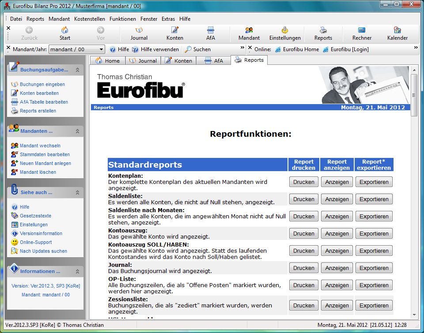Launch the Rechner calculator
Screen dimensions: 424x333
[x=362, y=34]
